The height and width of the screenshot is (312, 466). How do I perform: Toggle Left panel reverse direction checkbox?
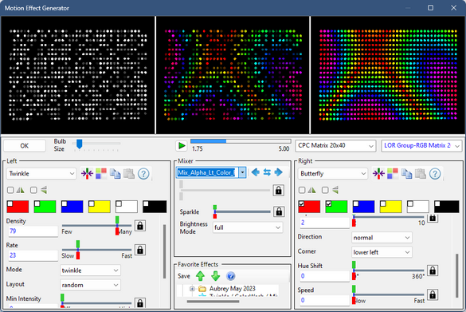pos(33,190)
